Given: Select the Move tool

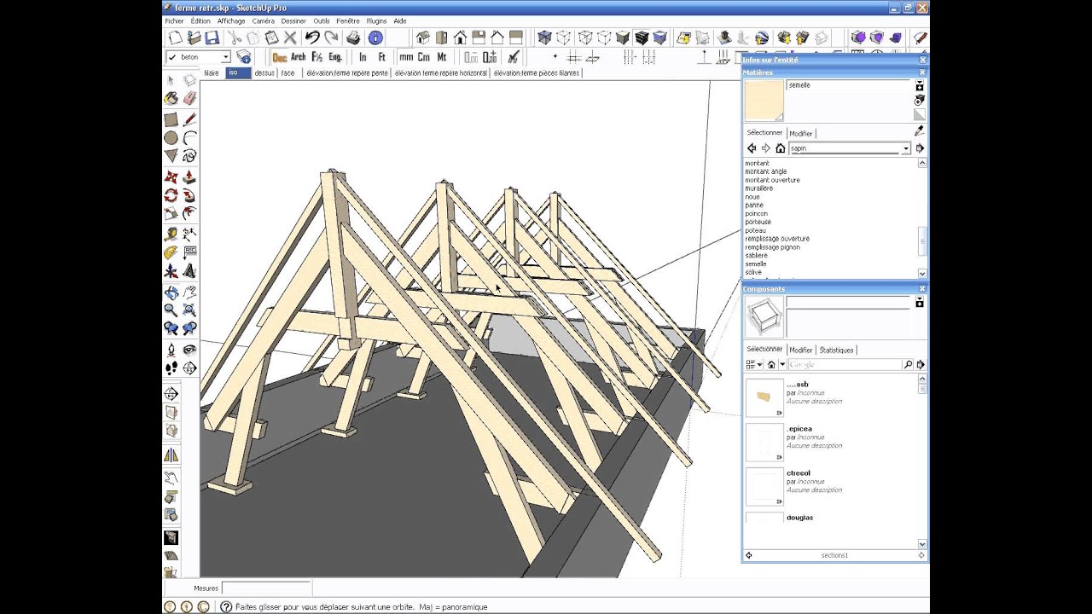Looking at the screenshot, I should pos(171,177).
